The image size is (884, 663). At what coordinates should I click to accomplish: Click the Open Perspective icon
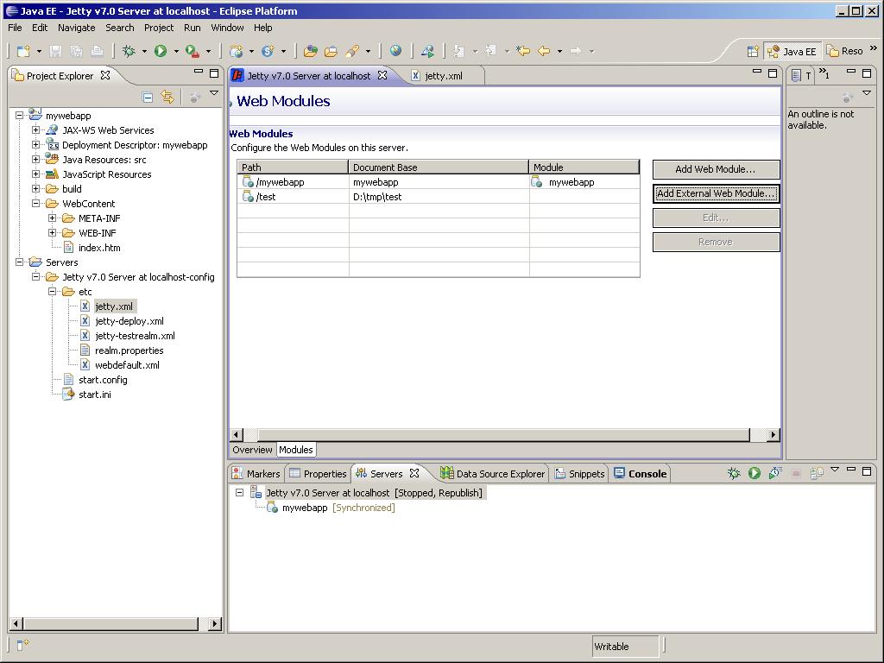pyautogui.click(x=753, y=51)
